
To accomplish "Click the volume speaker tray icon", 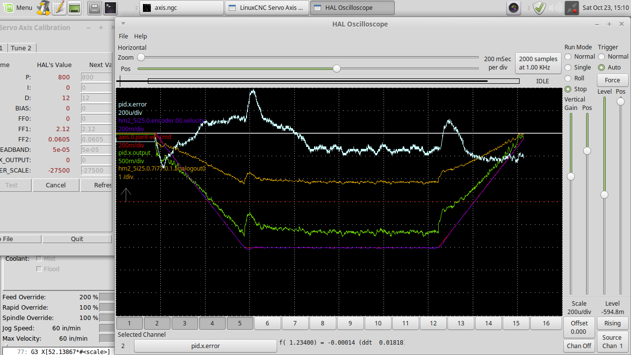I will 555,7.
